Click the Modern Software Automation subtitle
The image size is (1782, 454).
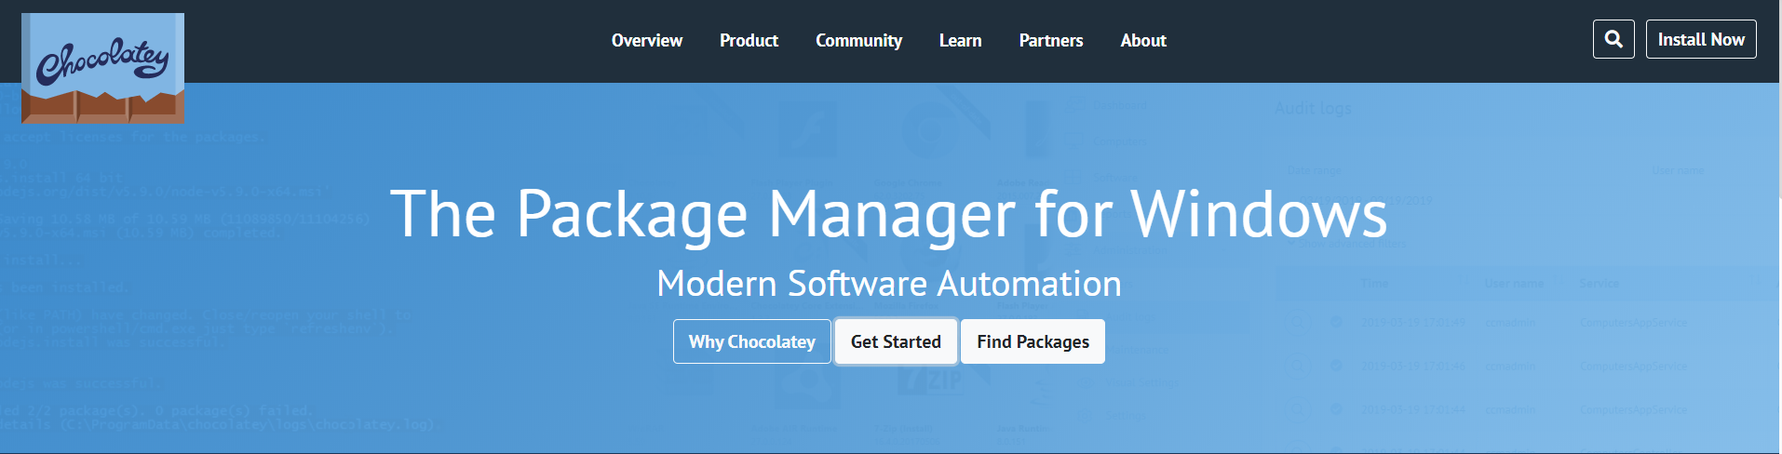[x=889, y=284]
